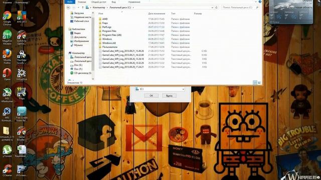Select UVScreen desktop shortcut
The height and width of the screenshot is (180, 321).
pos(22,170)
